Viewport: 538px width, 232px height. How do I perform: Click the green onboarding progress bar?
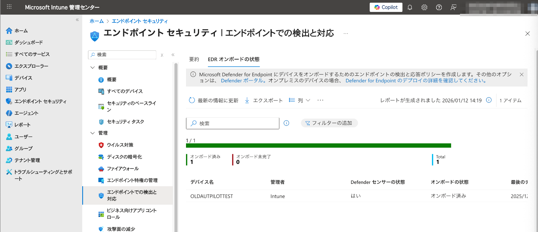coord(319,145)
